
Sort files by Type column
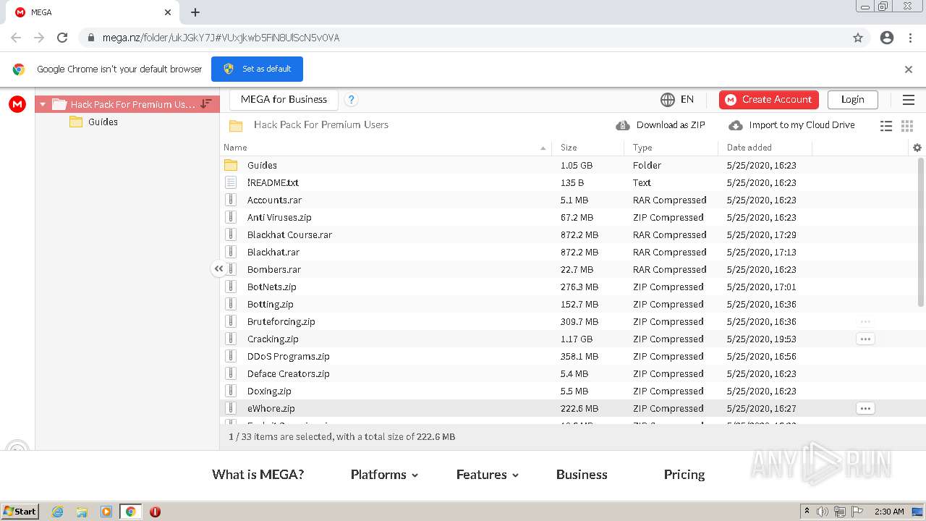point(671,148)
